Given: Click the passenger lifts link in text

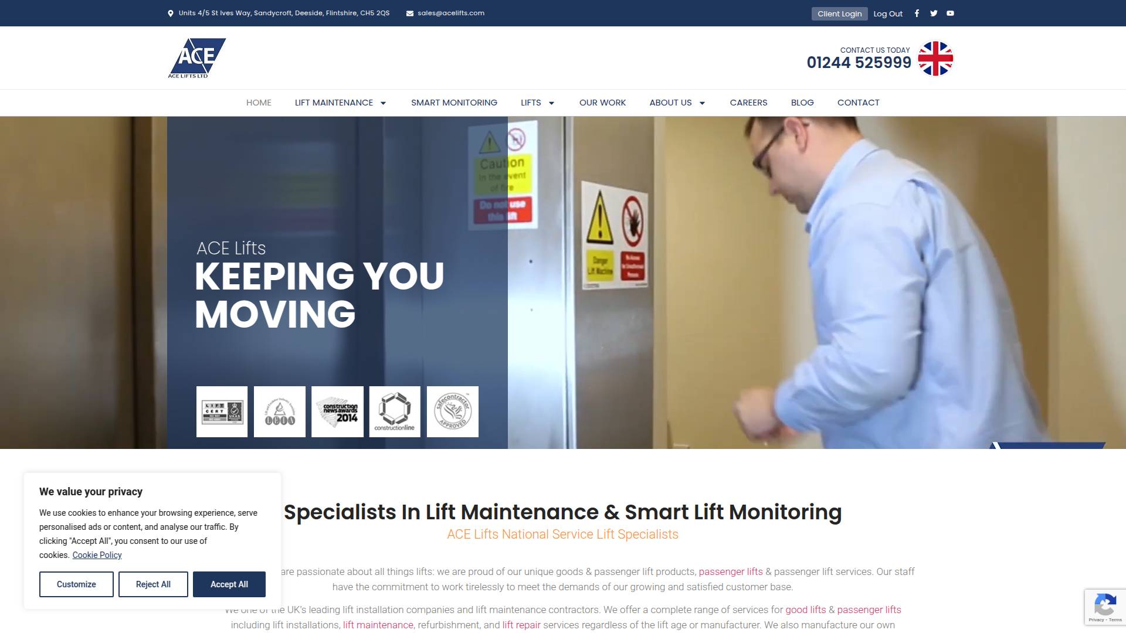Looking at the screenshot, I should pyautogui.click(x=731, y=571).
